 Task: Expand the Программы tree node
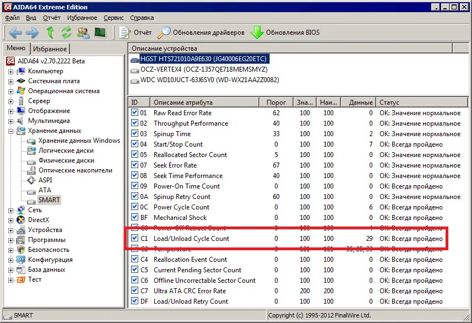click(11, 240)
